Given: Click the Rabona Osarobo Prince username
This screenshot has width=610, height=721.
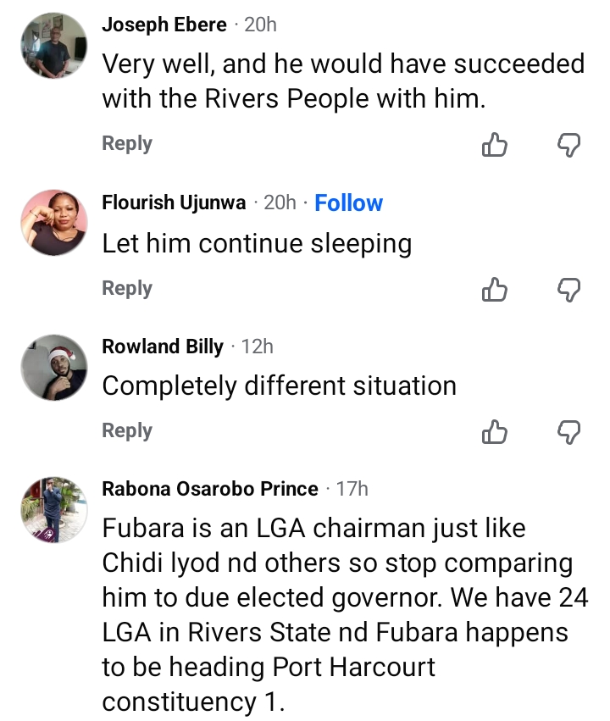Looking at the screenshot, I should [210, 489].
